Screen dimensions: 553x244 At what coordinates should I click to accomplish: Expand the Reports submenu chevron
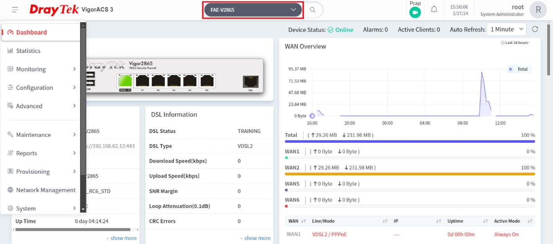[74, 153]
